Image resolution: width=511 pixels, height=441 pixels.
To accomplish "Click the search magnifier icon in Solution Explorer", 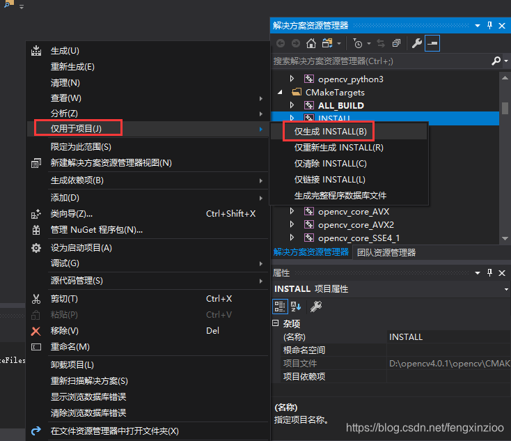I will [x=496, y=61].
